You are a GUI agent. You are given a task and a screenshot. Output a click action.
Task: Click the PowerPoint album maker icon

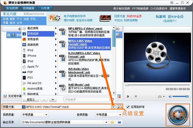[55, 18]
